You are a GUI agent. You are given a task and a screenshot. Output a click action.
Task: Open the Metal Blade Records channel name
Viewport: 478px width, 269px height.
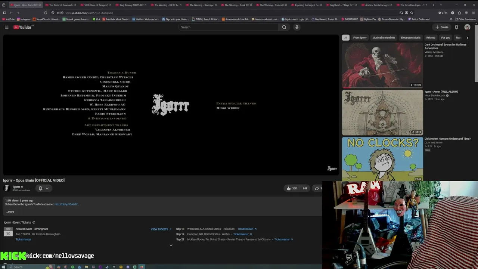coord(435,96)
